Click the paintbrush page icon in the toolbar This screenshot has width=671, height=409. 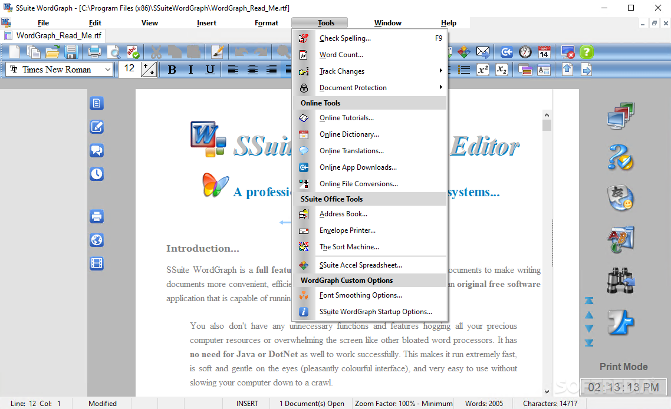tap(218, 52)
